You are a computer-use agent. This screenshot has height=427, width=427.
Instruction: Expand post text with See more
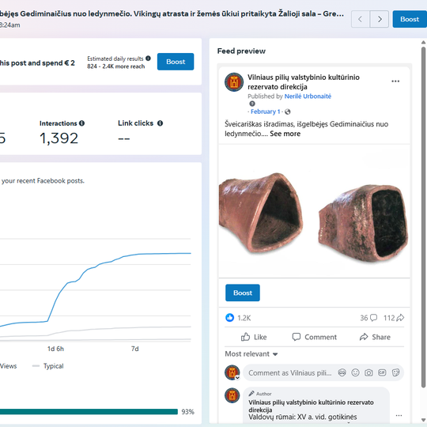[285, 134]
